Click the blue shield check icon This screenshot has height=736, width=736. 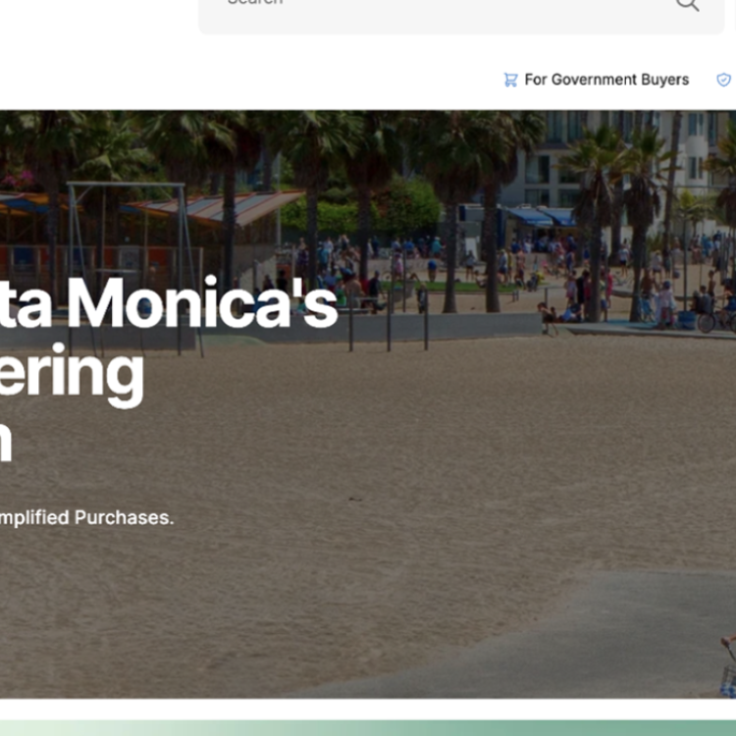[724, 79]
